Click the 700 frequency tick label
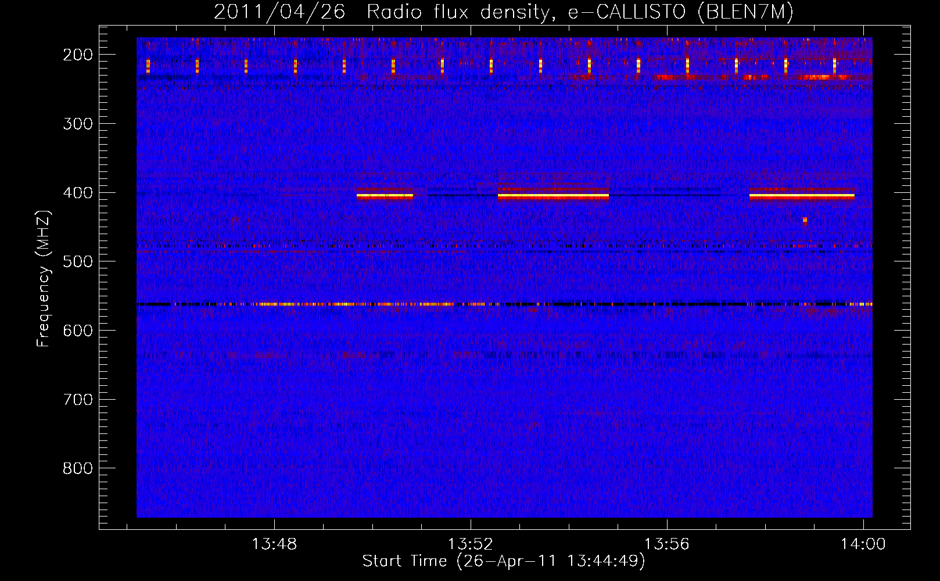Screen dimensions: 940x581 click(x=78, y=400)
